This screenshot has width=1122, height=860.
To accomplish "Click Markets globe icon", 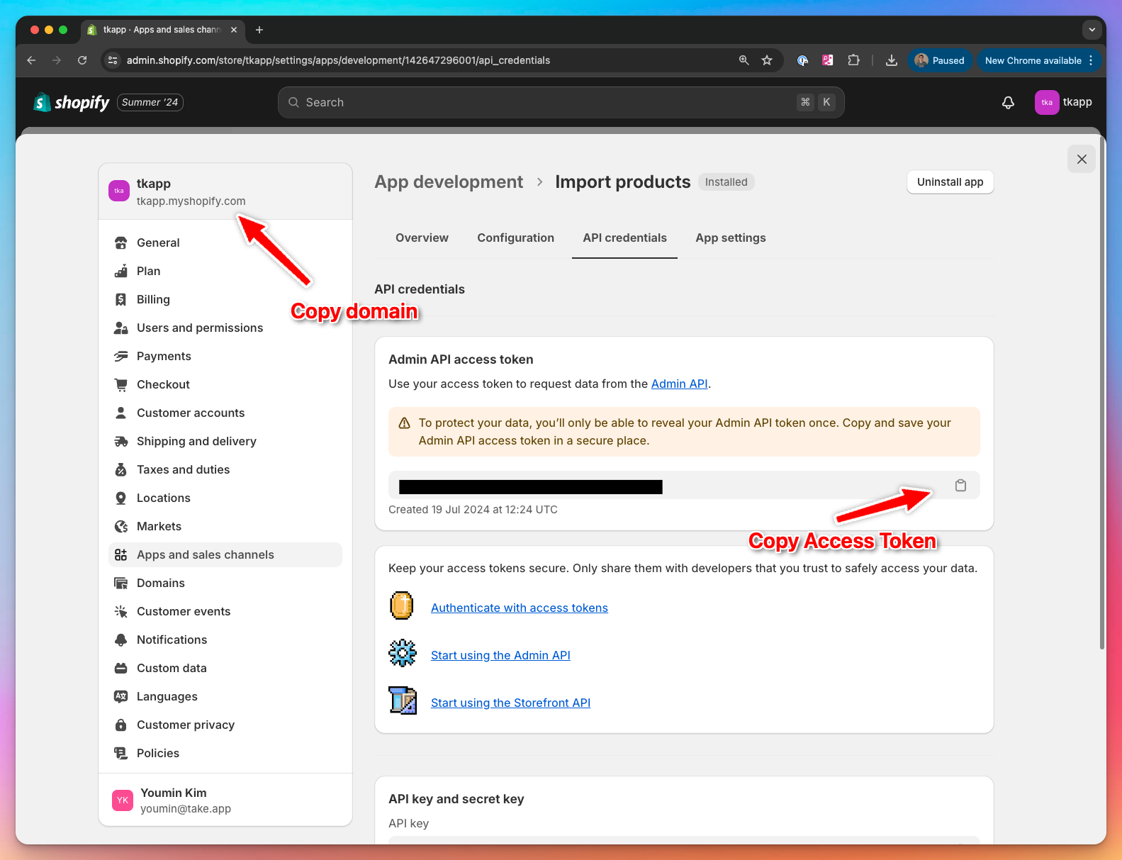I will (121, 526).
